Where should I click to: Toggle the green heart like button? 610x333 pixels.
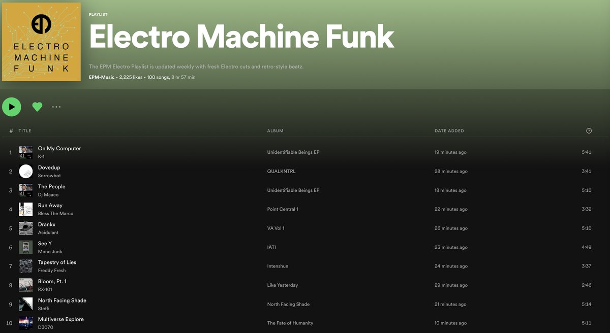tap(37, 107)
